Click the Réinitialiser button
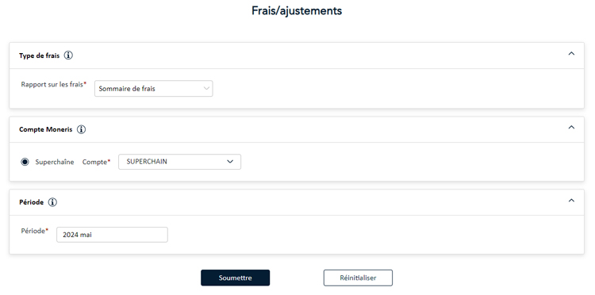The width and height of the screenshot is (595, 295). (358, 278)
